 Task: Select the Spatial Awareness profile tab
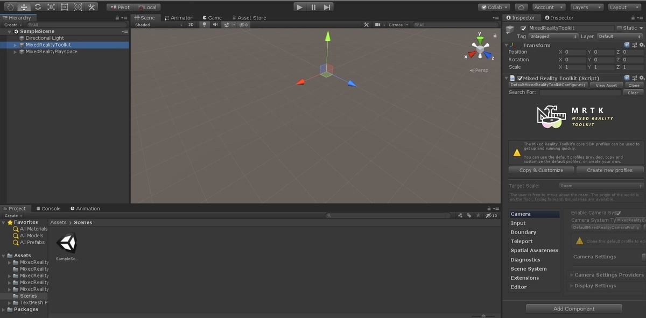click(x=534, y=251)
